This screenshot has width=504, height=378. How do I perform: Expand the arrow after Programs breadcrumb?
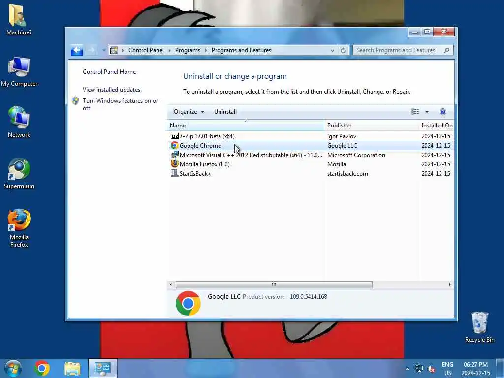(206, 50)
